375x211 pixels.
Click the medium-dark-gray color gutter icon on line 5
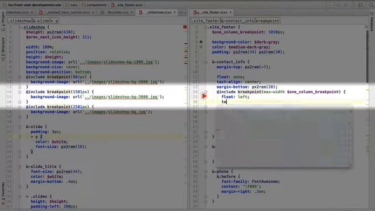pyautogui.click(x=201, y=47)
